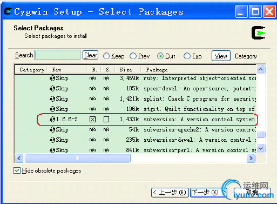
Task: Click 'subversion-perl' package description
Action: [x=200, y=150]
